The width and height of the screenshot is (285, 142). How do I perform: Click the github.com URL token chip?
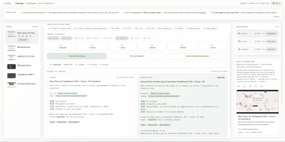coord(91,28)
